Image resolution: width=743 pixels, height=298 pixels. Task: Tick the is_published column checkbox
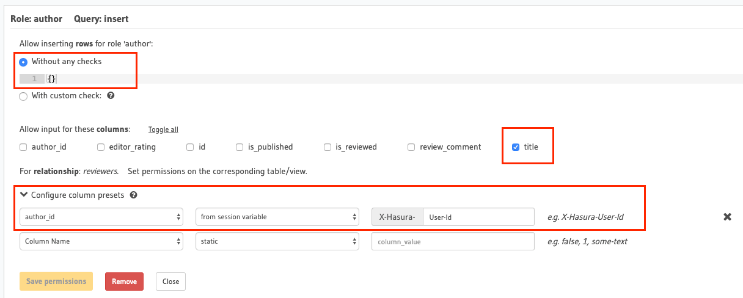point(240,147)
